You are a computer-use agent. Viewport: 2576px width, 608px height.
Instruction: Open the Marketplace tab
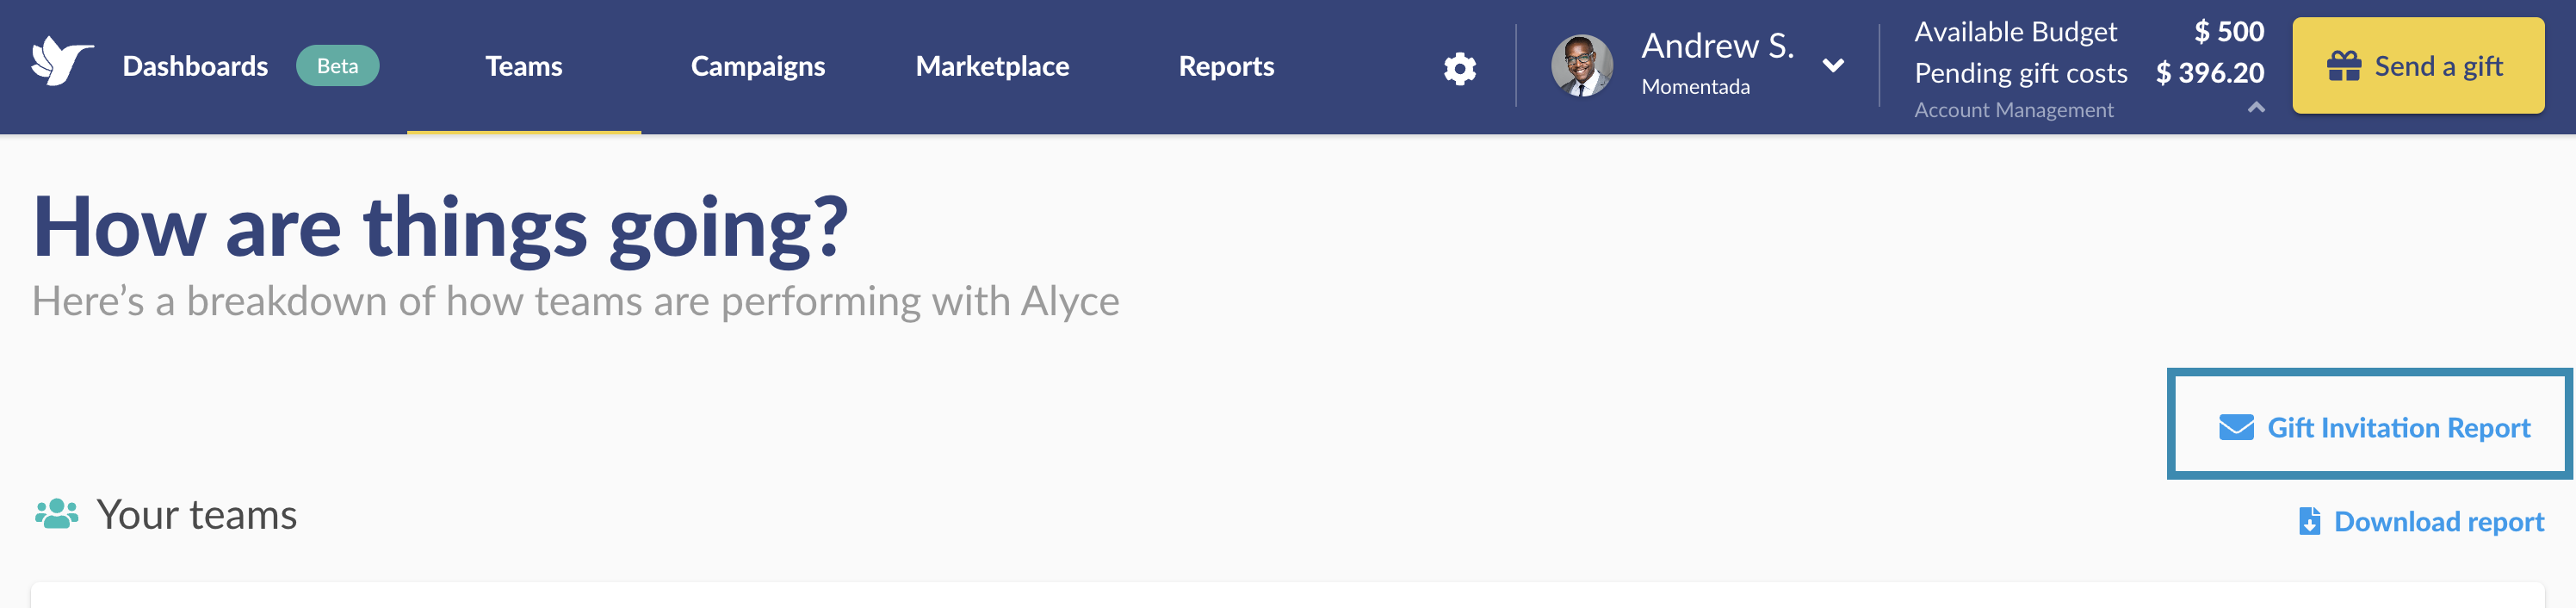click(992, 66)
